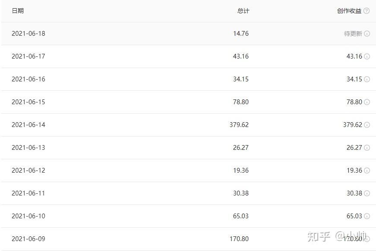
Task: Select the 2021-06-14 date cell
Action: click(x=28, y=125)
